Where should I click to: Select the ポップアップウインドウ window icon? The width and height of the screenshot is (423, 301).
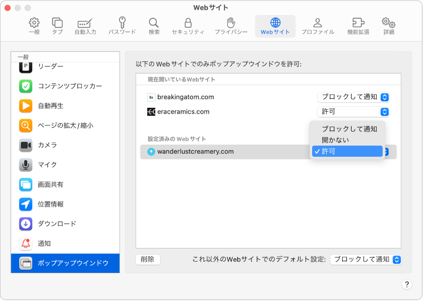point(25,263)
